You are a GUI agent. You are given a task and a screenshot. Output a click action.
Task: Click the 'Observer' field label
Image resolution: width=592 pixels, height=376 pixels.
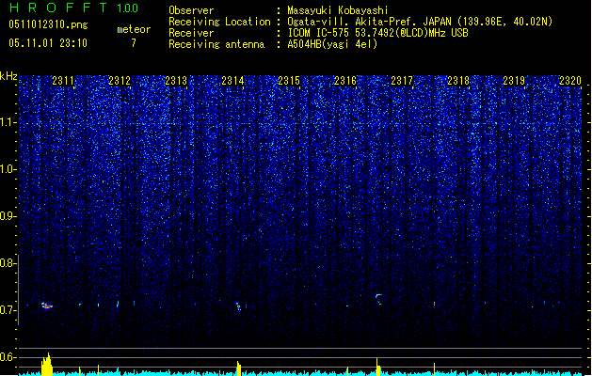coord(191,10)
